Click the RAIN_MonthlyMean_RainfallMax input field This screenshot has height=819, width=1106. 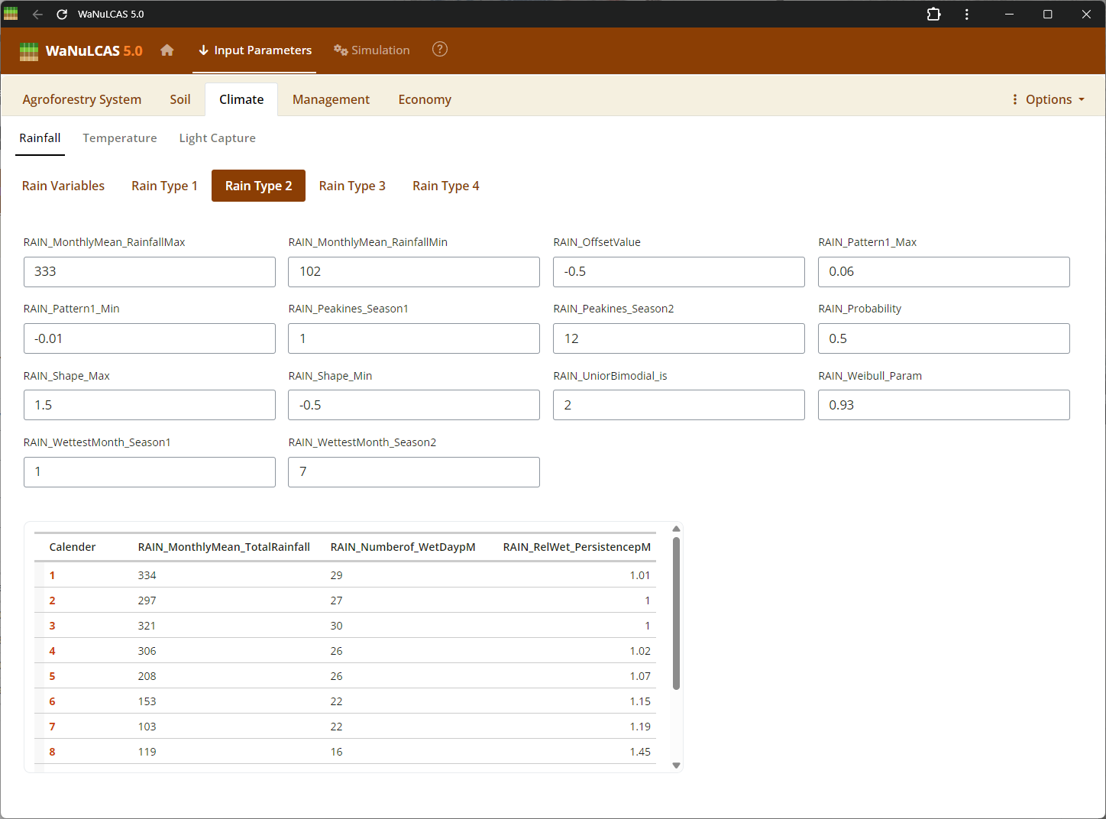click(x=150, y=272)
